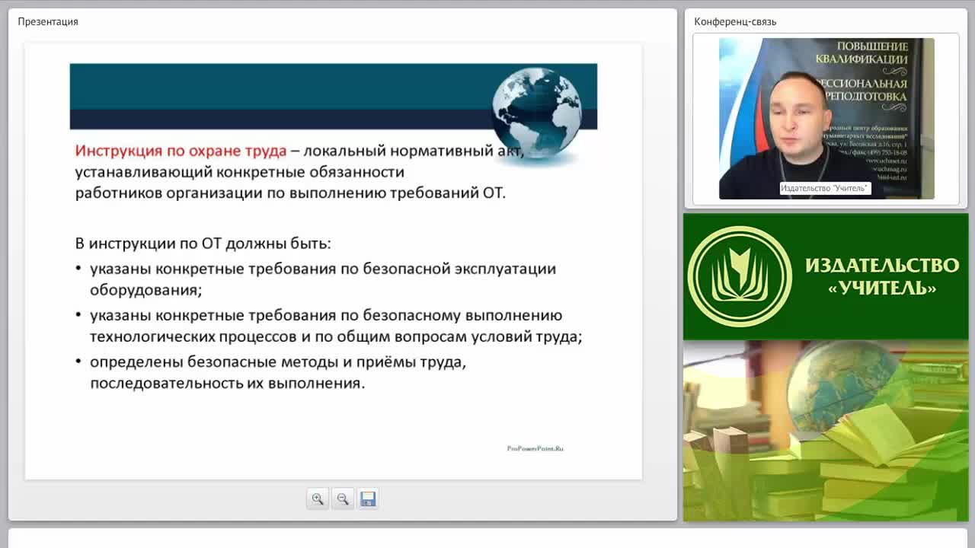Viewport: 975px width, 548px height.
Task: Click the Презентация panel title
Action: (x=48, y=21)
